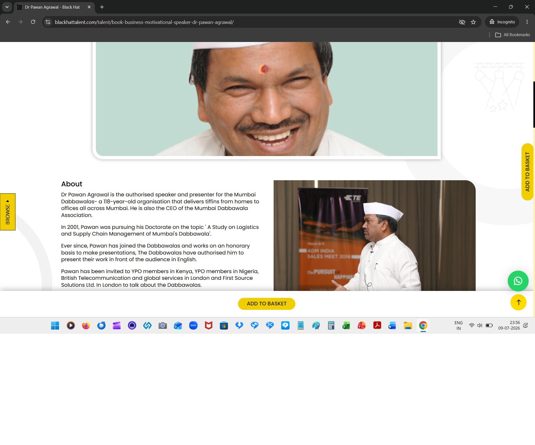The image size is (535, 445).
Task: Launch Firefox from taskbar
Action: pyautogui.click(x=86, y=325)
